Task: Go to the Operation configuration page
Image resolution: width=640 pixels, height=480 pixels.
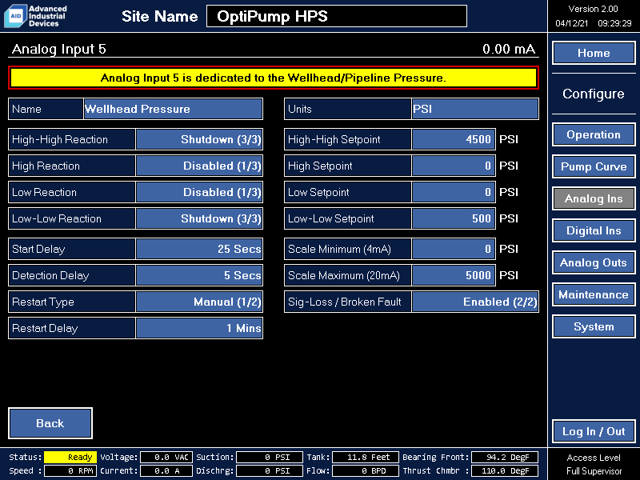Action: [594, 134]
